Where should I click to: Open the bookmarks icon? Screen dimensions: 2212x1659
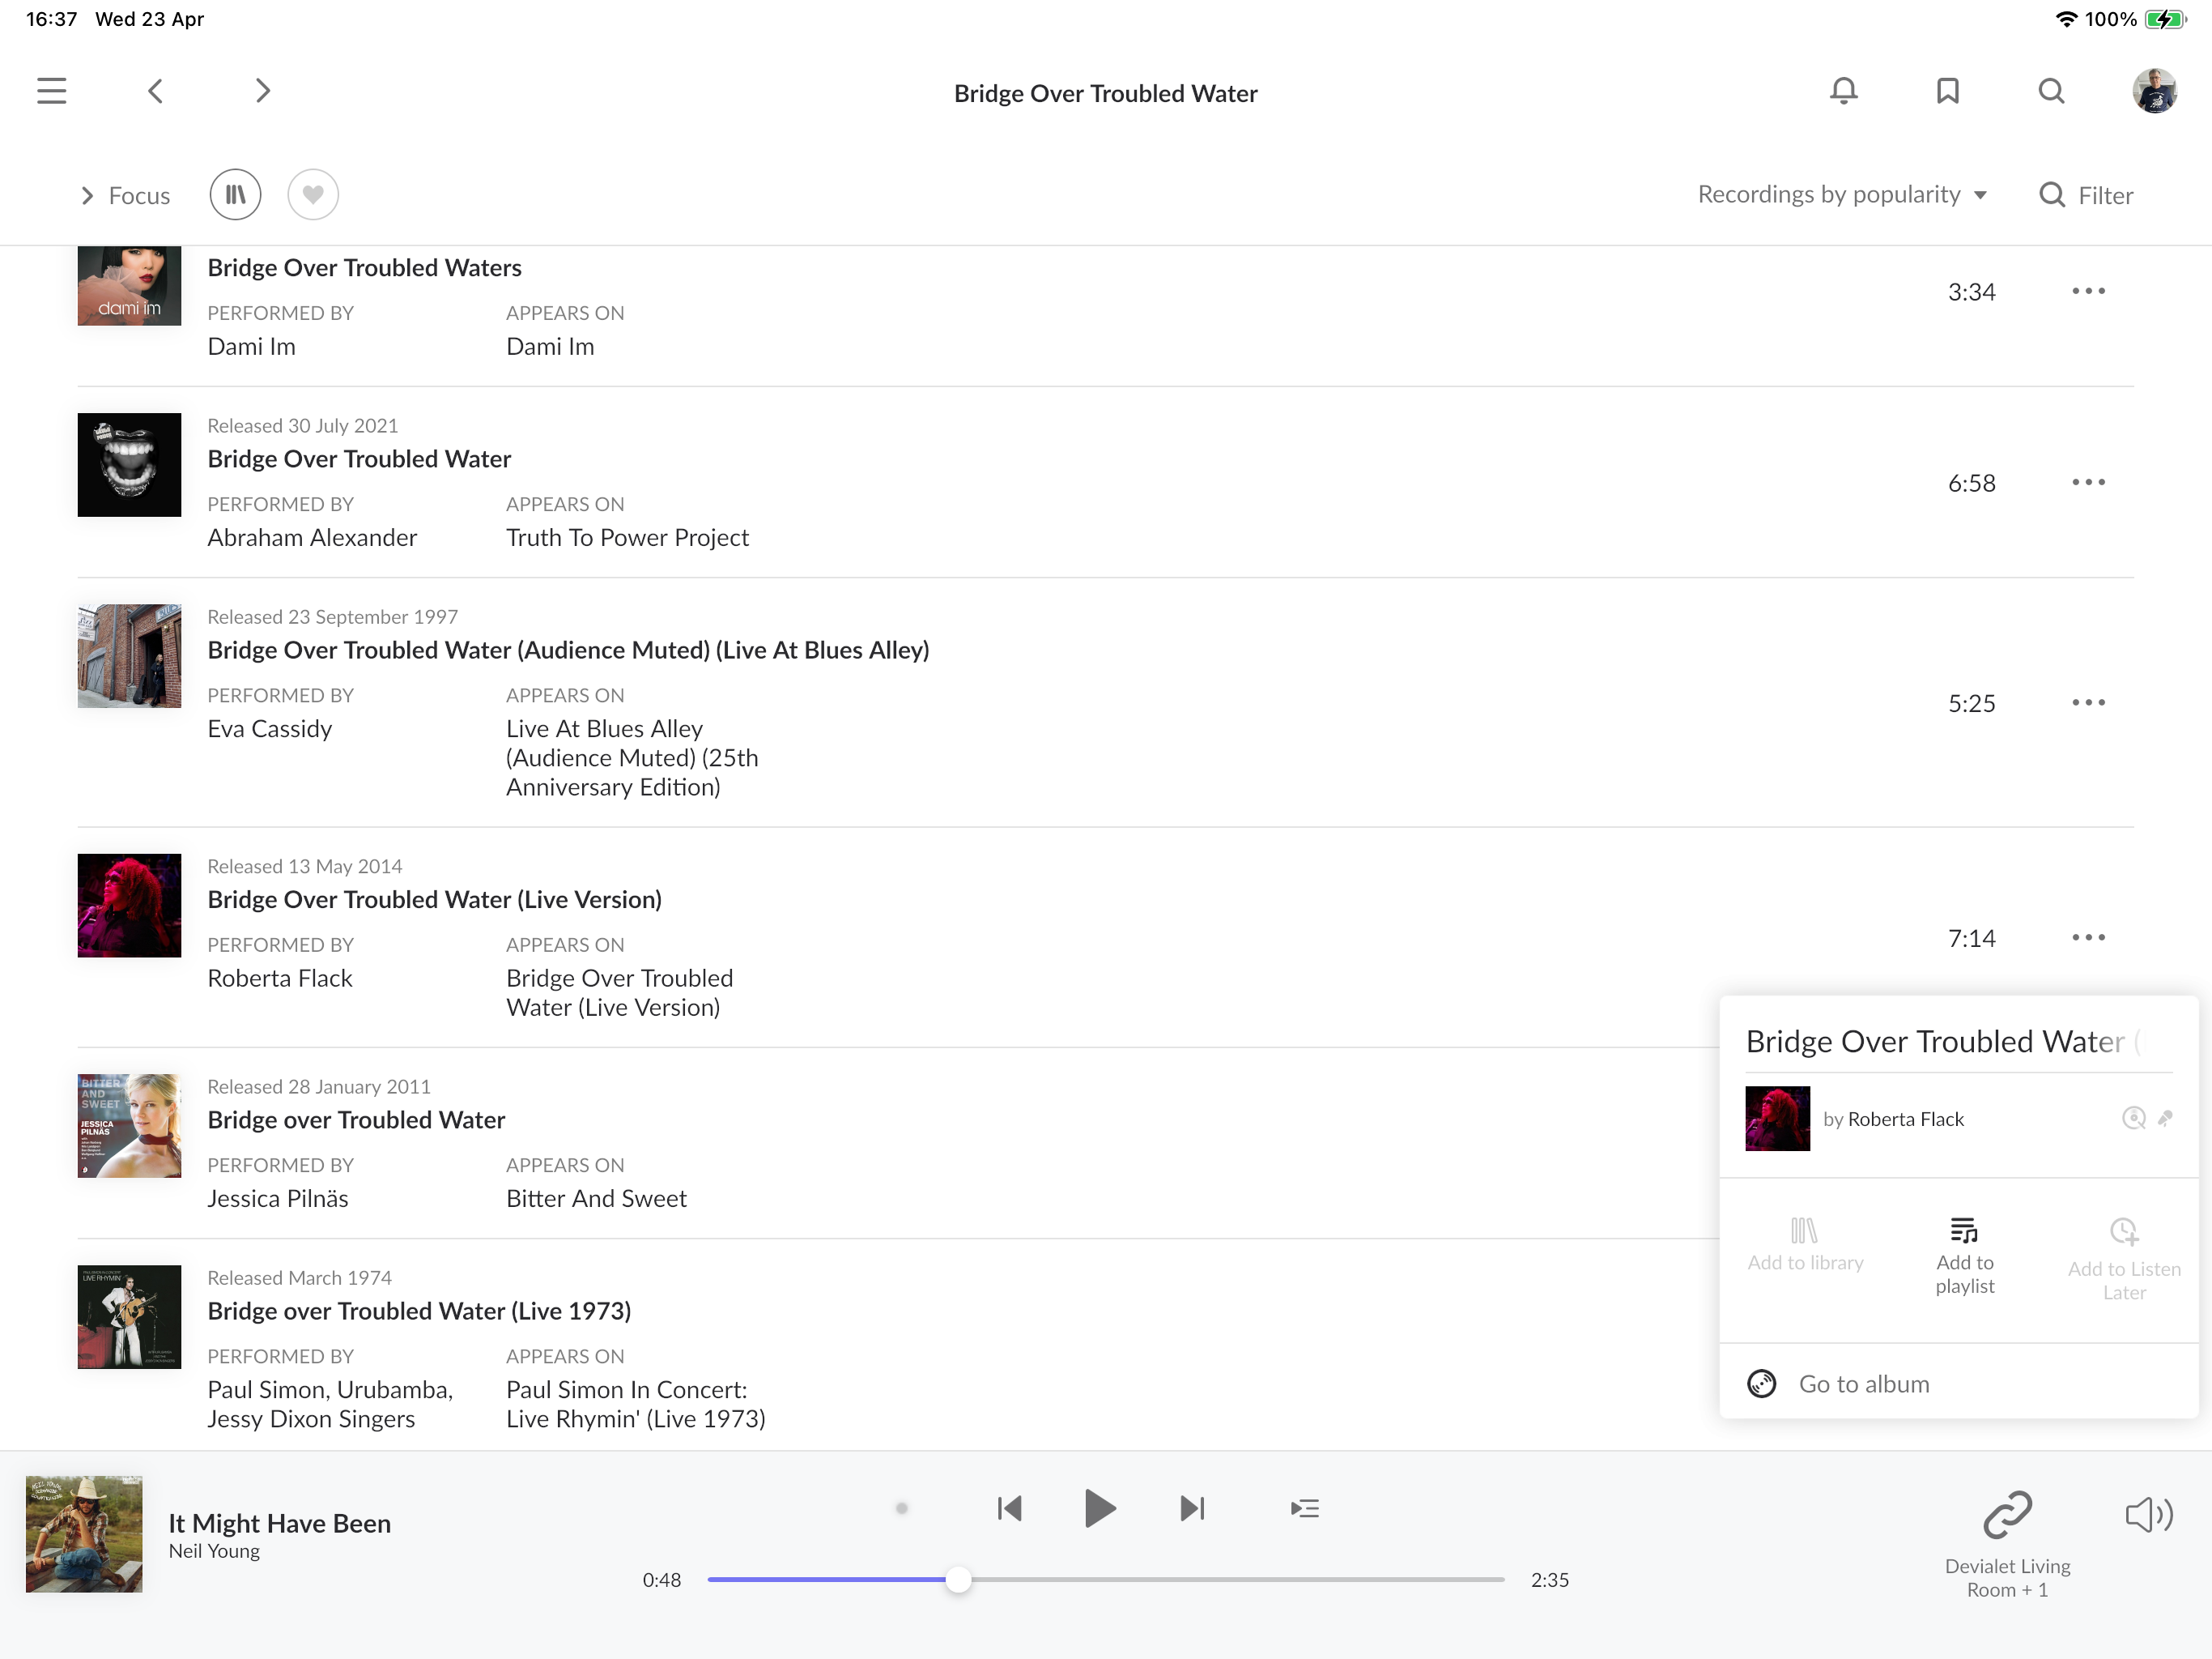[x=1947, y=91]
